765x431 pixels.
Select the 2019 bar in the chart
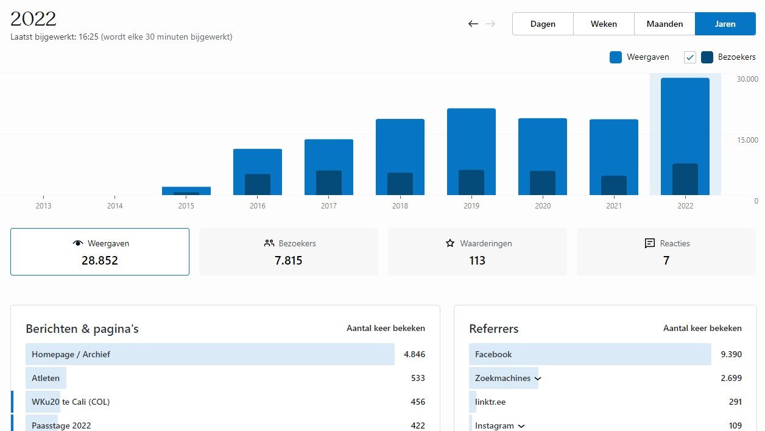[x=471, y=152]
